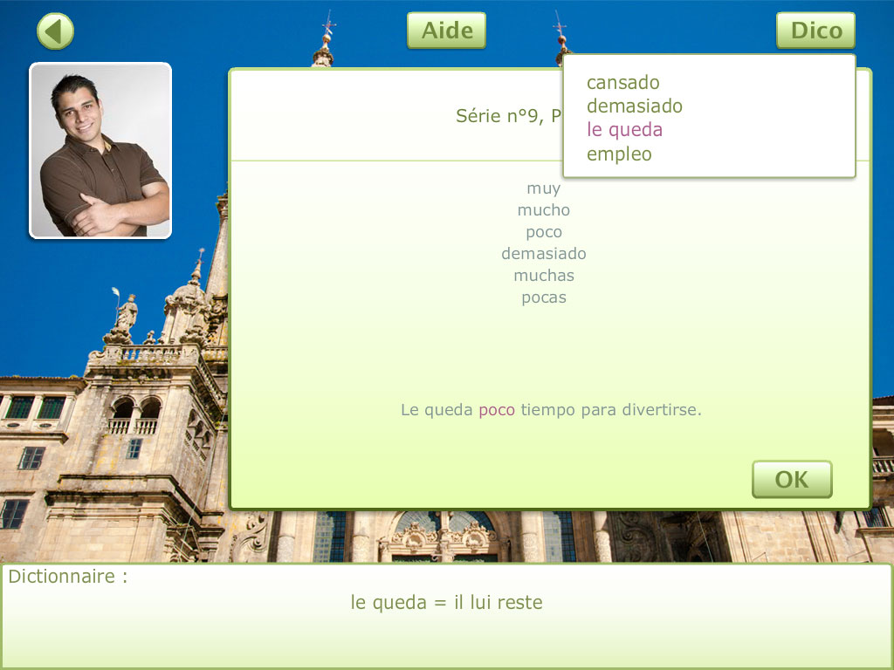Select 'cansado' in the Dico word list

(622, 83)
